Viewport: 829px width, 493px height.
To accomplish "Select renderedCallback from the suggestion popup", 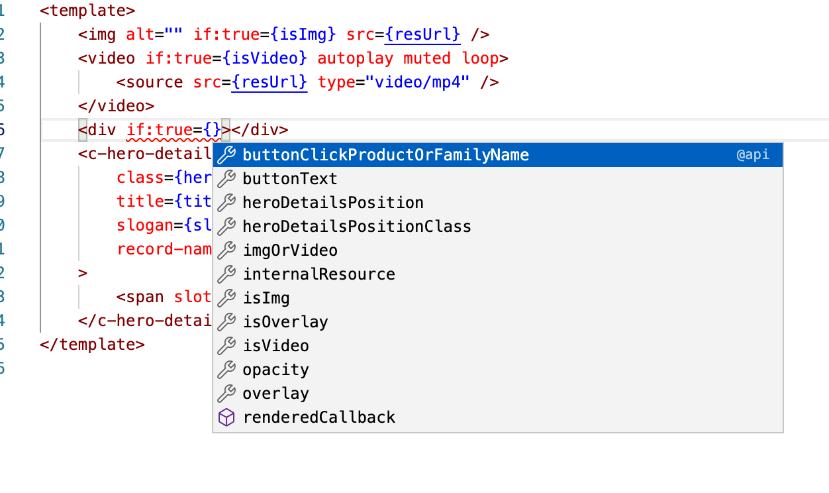I will pyautogui.click(x=318, y=417).
